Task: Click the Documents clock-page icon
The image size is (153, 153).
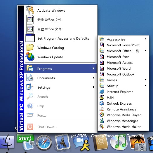Action: click(30, 78)
